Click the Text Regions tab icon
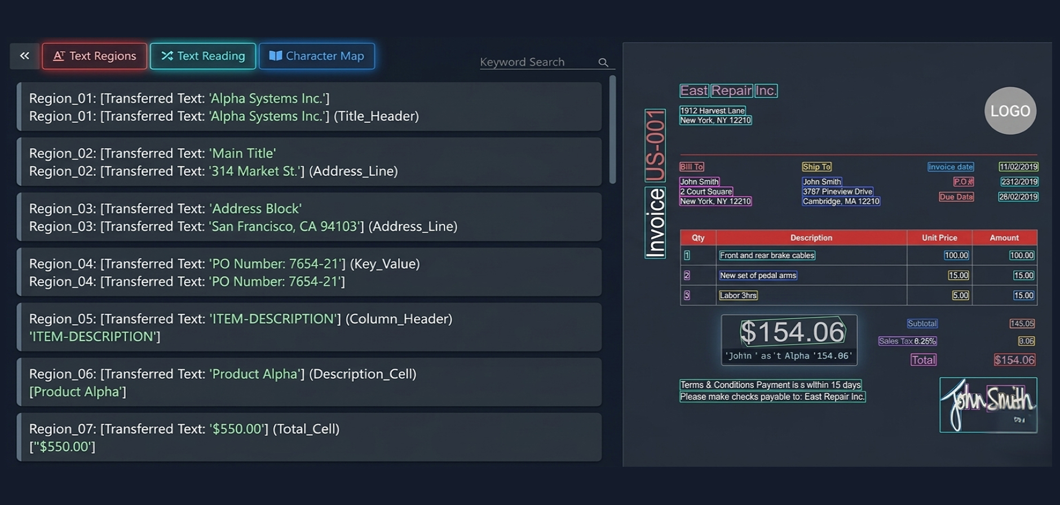1060x505 pixels. [x=59, y=56]
